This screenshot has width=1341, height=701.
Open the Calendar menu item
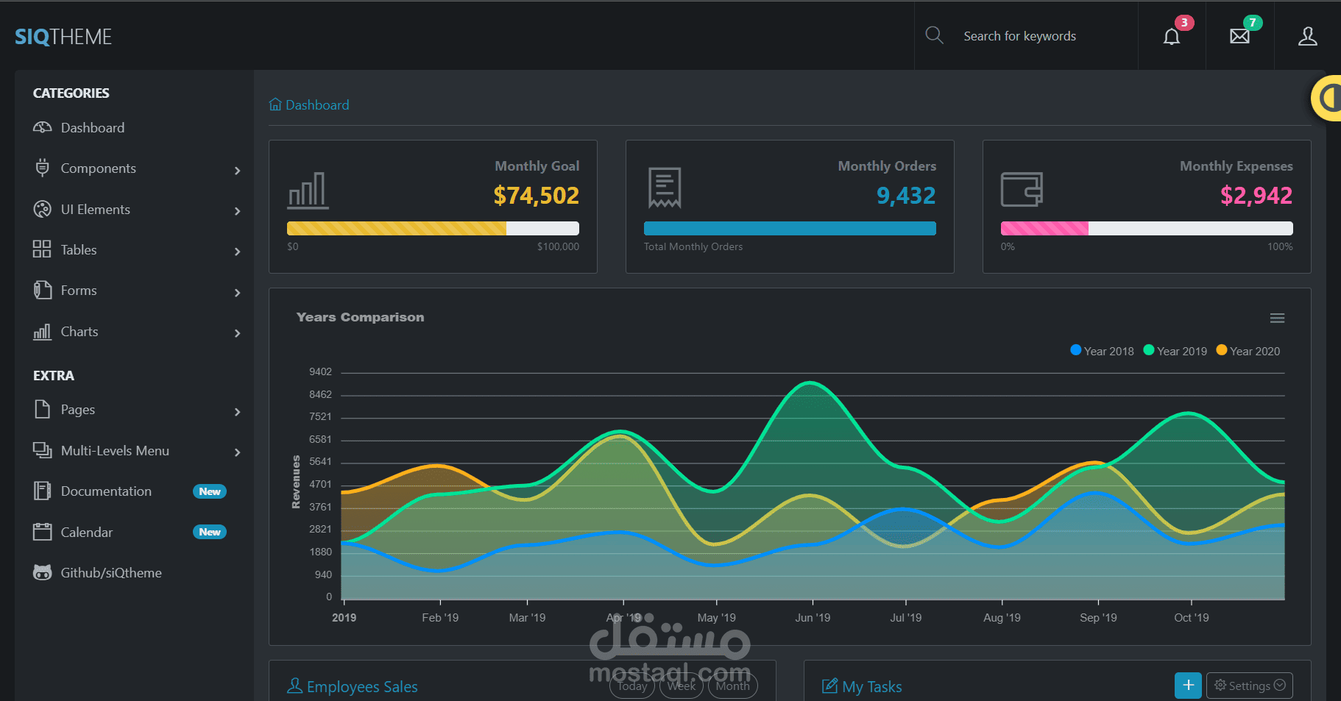pos(134,532)
